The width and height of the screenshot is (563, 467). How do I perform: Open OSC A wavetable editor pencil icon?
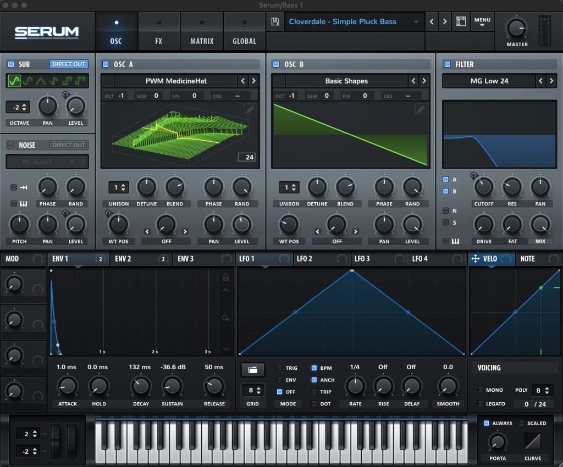point(250,109)
